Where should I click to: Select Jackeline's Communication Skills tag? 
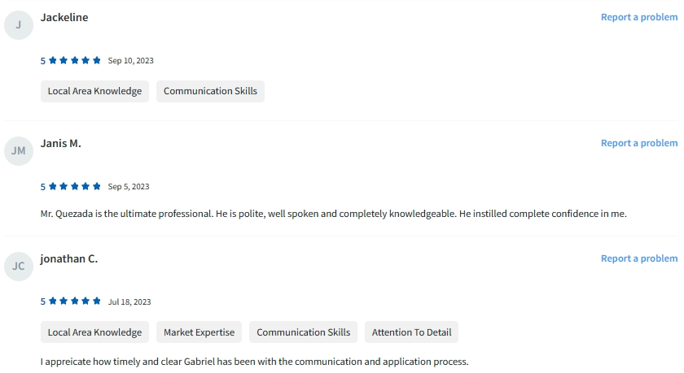point(210,91)
